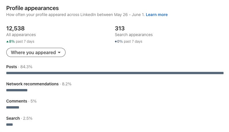Click the Comments 5% label
The width and height of the screenshot is (229, 132).
click(x=21, y=101)
